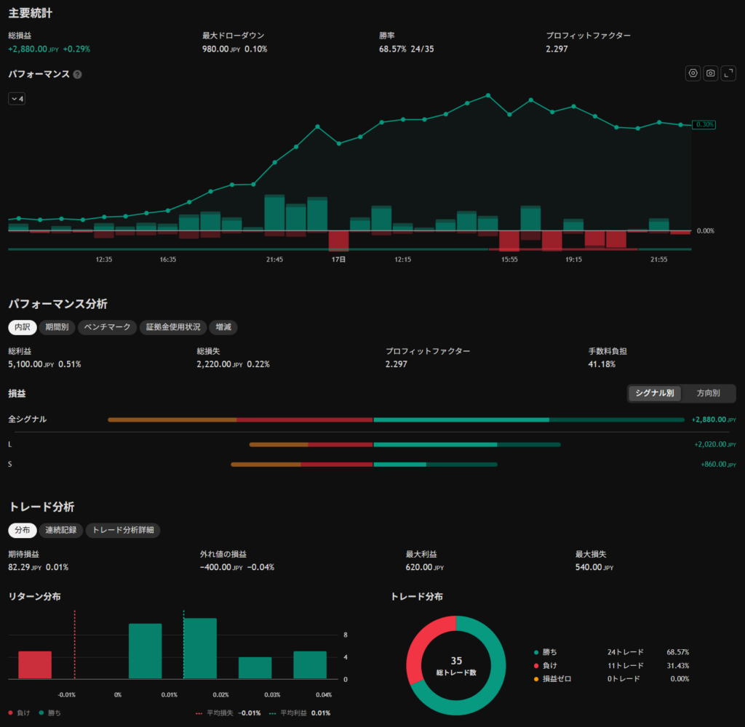Take a chart snapshot with camera icon
The image size is (745, 727).
pyautogui.click(x=710, y=73)
